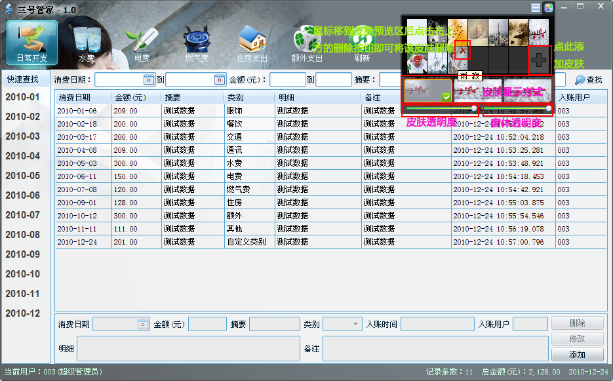This screenshot has width=613, height=381.
Task: Delete the girl skin with red X
Action: click(x=463, y=51)
